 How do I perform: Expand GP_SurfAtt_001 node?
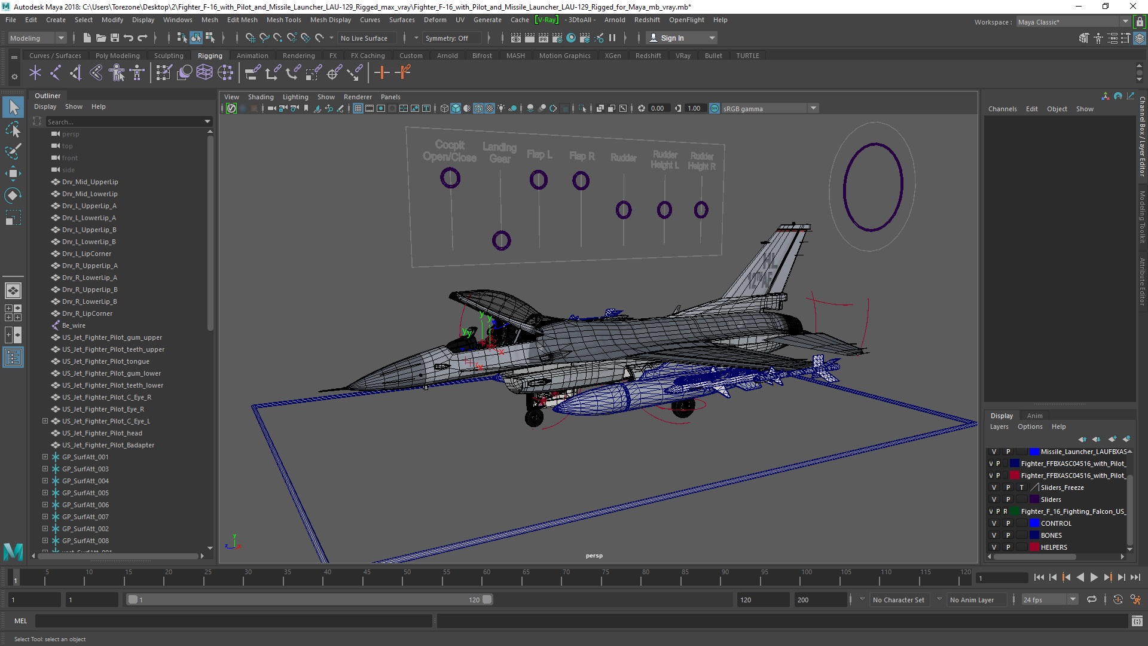pos(45,457)
